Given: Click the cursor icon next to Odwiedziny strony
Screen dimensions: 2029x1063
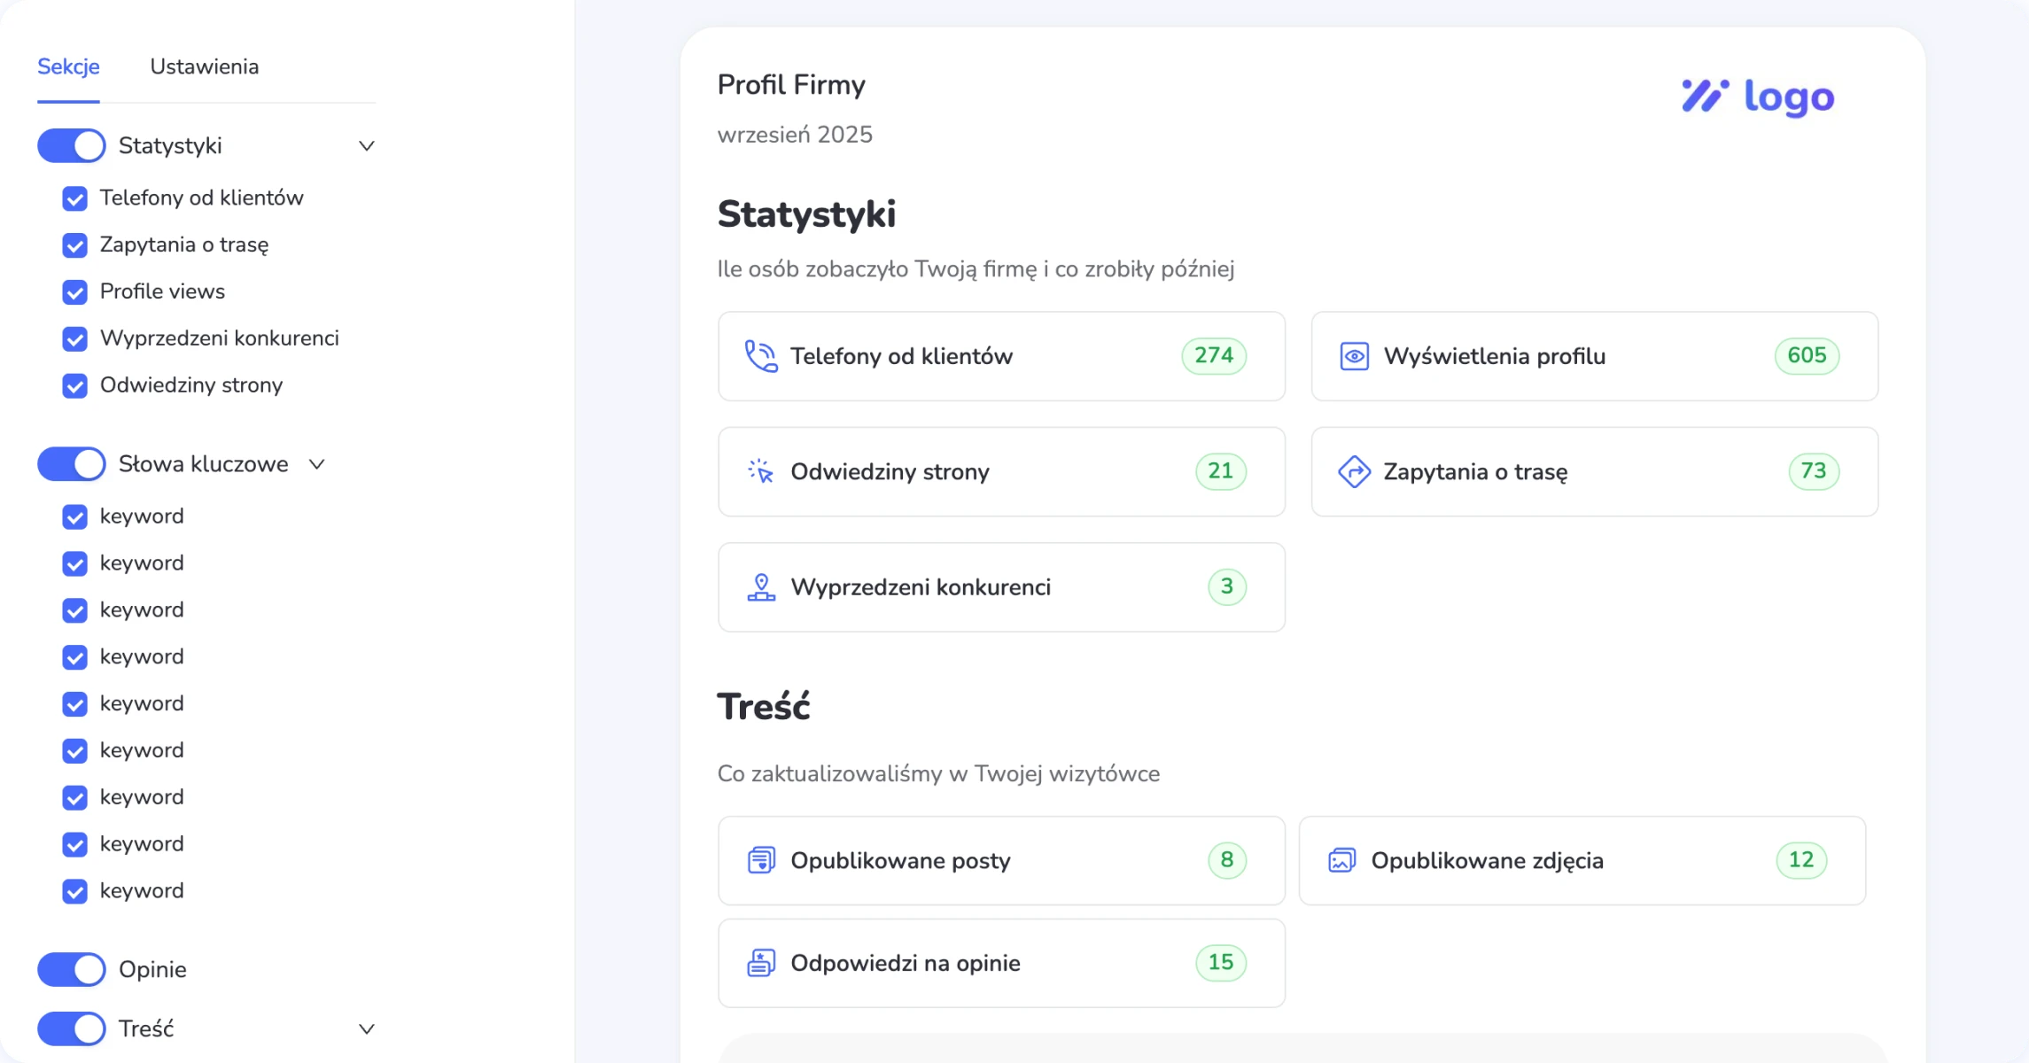Looking at the screenshot, I should pyautogui.click(x=760, y=471).
